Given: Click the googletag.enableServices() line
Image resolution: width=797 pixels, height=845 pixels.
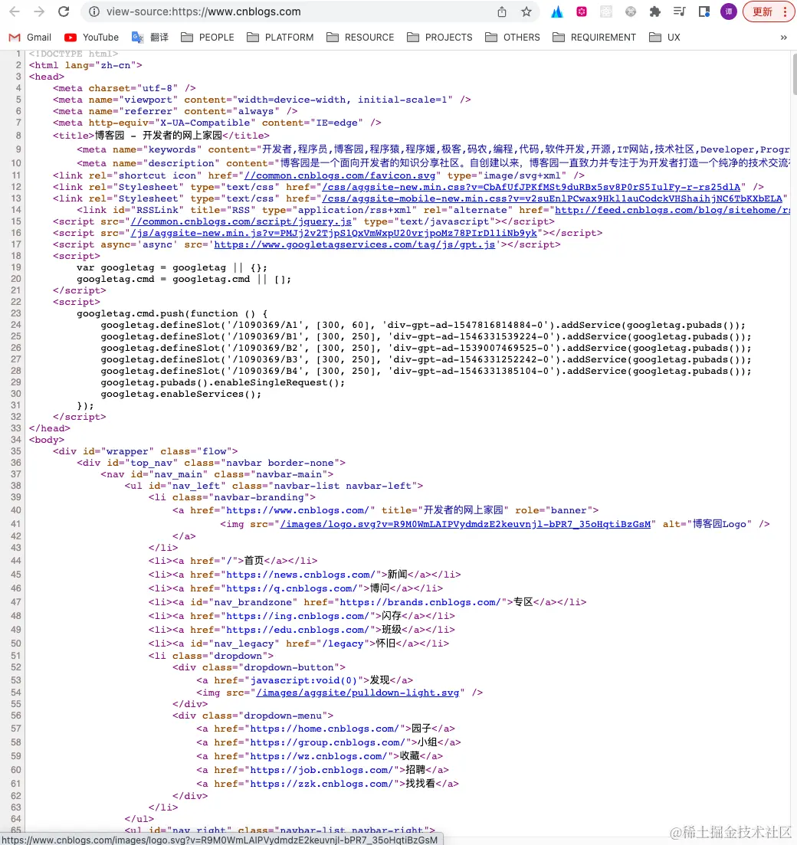Looking at the screenshot, I should (181, 394).
